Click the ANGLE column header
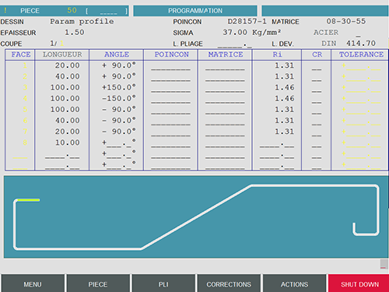Image resolution: width=389 pixels, height=292 pixels. [x=117, y=55]
